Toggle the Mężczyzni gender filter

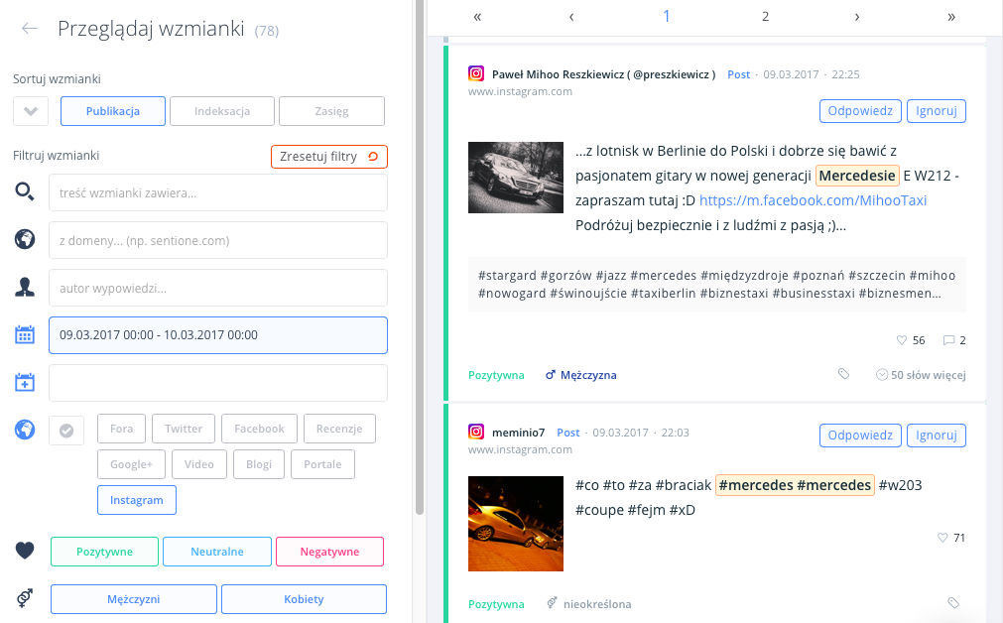coord(133,599)
